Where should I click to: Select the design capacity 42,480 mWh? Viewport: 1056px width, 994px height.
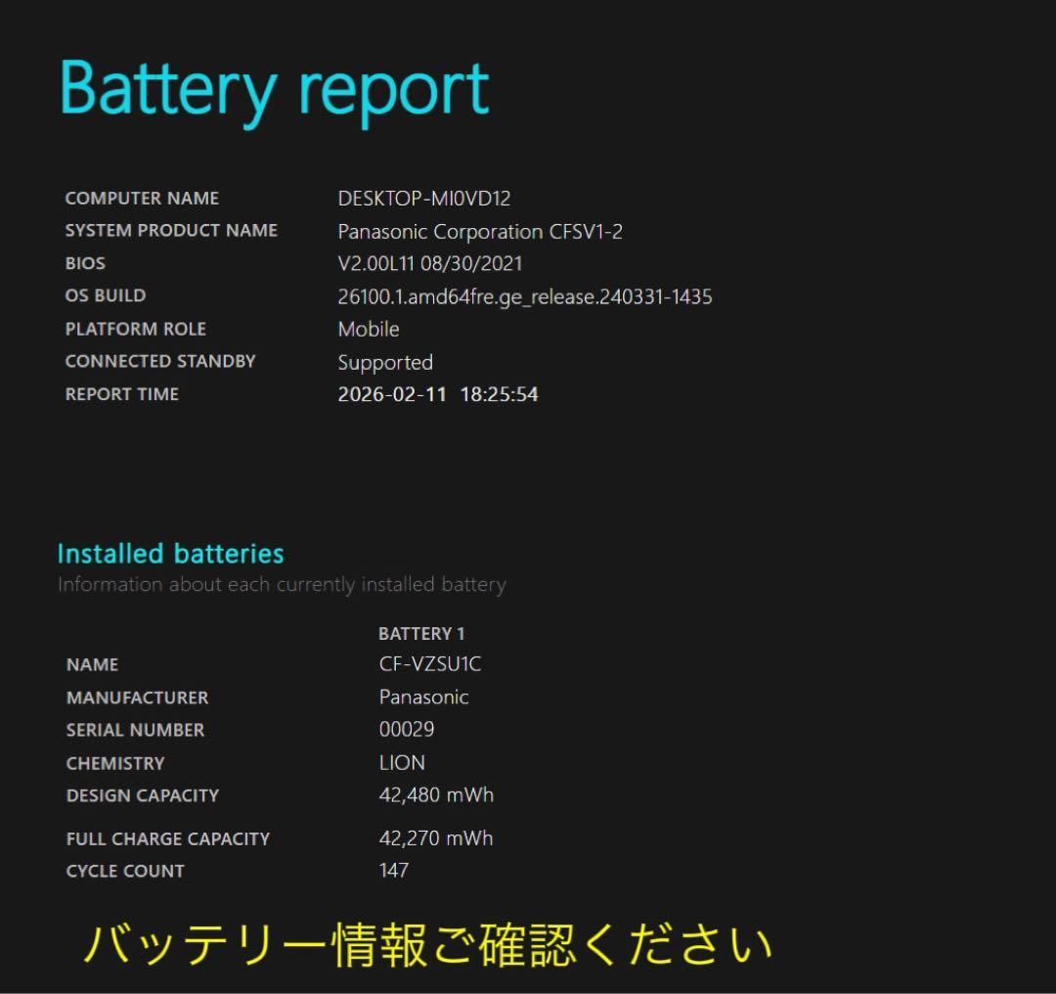(x=437, y=795)
